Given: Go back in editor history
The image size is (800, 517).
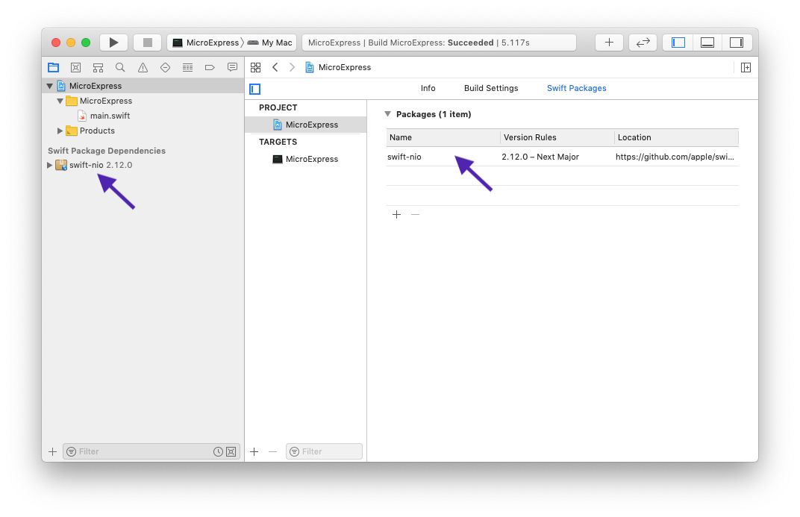Looking at the screenshot, I should [x=275, y=67].
